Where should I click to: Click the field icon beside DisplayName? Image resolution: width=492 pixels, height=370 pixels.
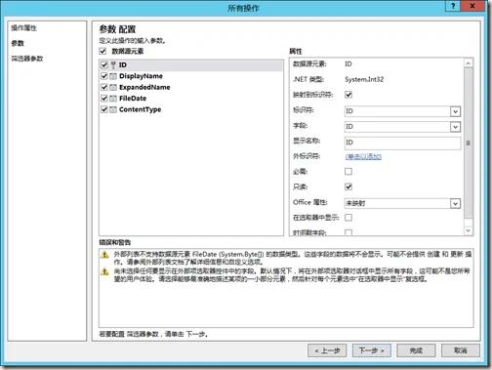[x=113, y=76]
